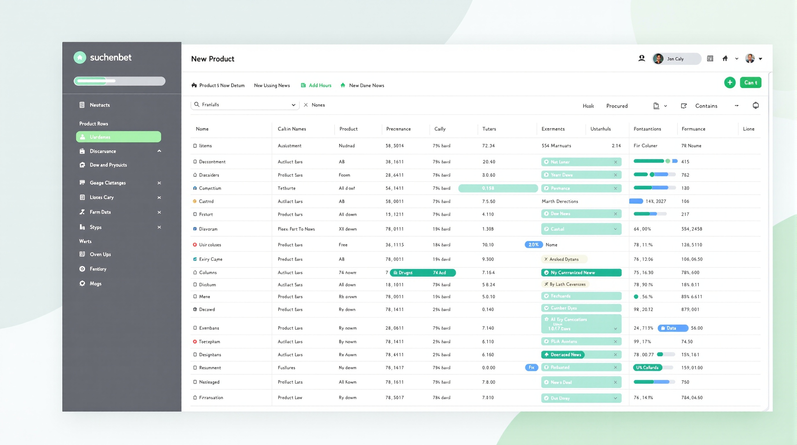Click the user profile icon beside Jon Caly

coord(642,58)
